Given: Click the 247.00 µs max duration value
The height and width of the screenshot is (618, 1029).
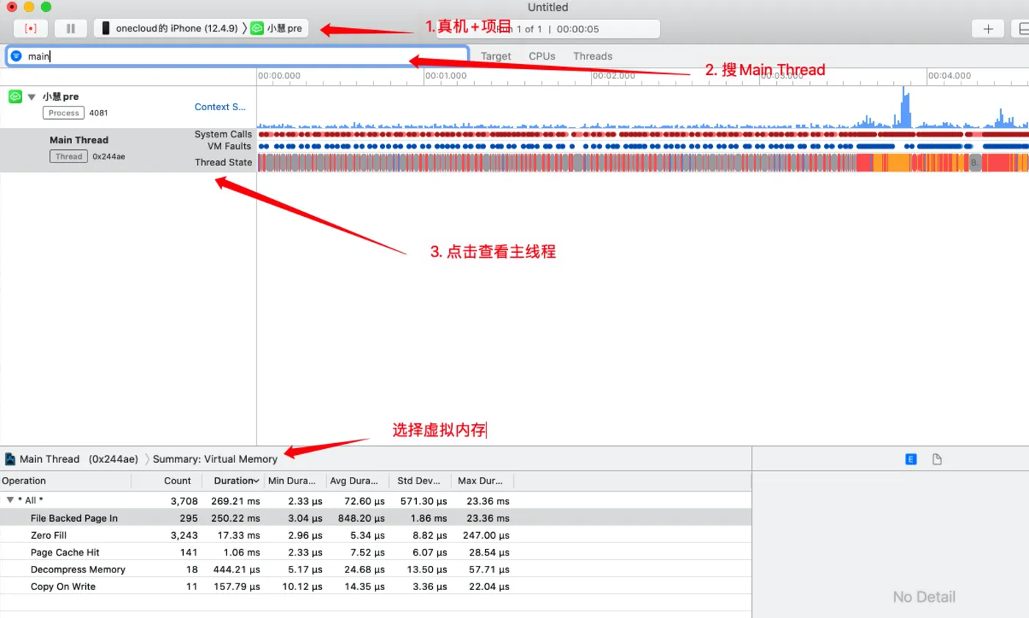Looking at the screenshot, I should pyautogui.click(x=486, y=535).
